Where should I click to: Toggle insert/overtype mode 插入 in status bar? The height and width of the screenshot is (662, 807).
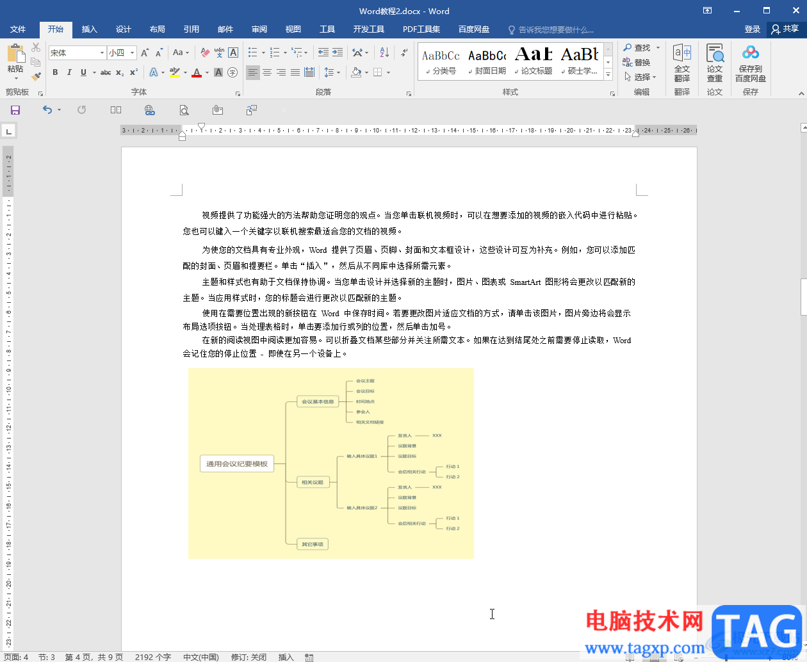coord(286,657)
